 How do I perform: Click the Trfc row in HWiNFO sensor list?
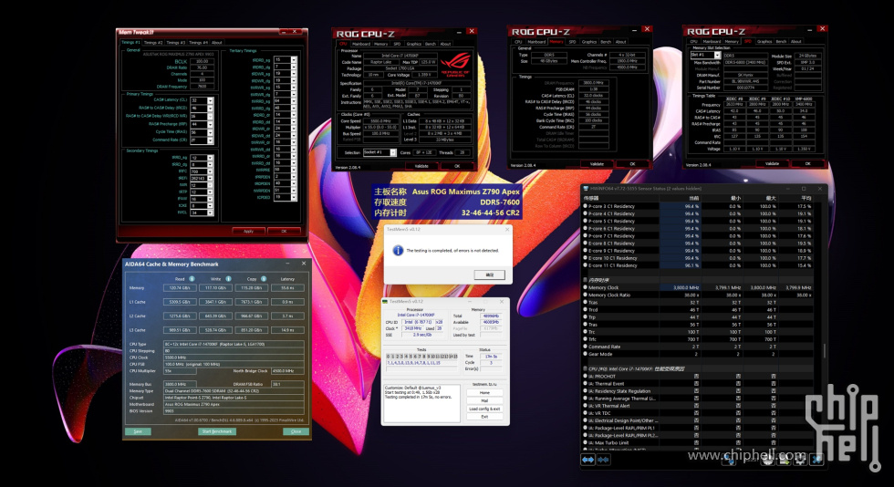pyautogui.click(x=699, y=339)
